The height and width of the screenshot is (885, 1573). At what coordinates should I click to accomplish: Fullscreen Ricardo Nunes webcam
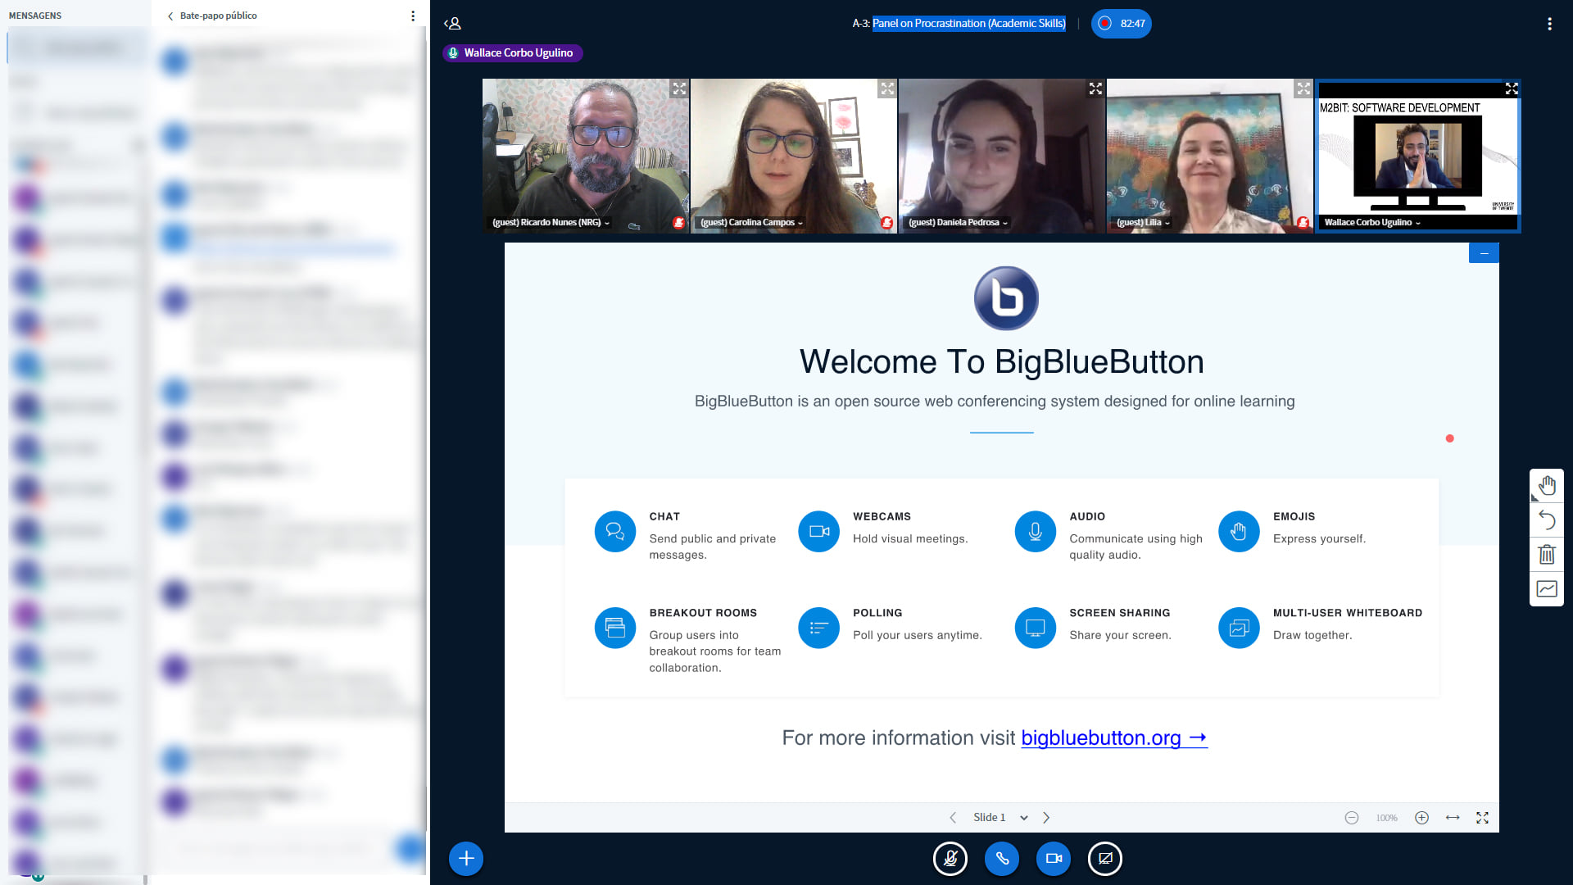tap(679, 88)
